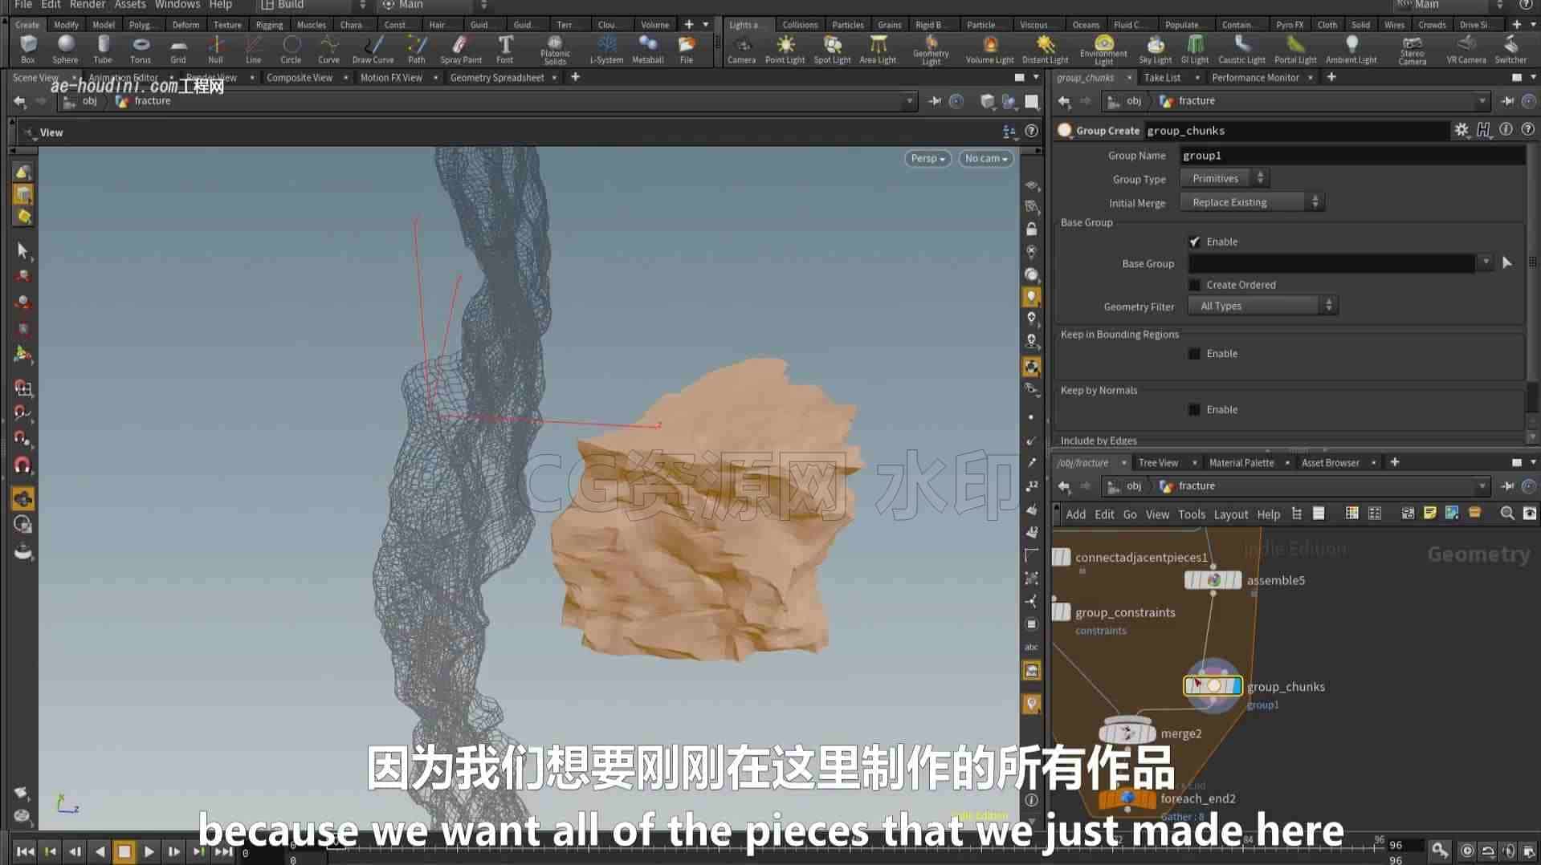Switch to the Performance Monitor tab
Viewport: 1541px width, 865px height.
[1255, 78]
